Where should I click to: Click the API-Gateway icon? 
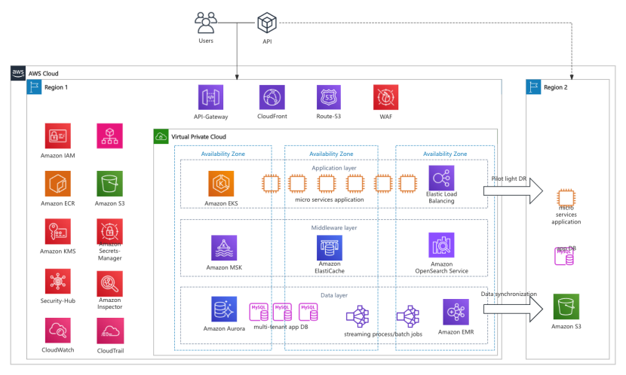(210, 97)
